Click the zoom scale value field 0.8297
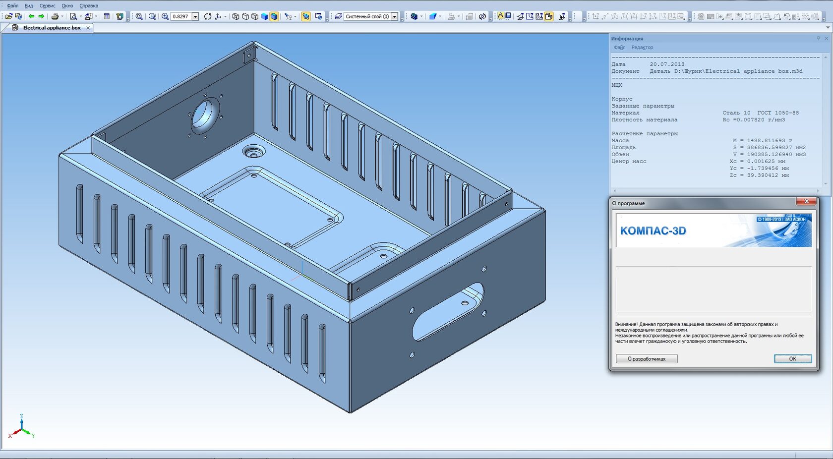This screenshot has height=459, width=833. point(181,16)
